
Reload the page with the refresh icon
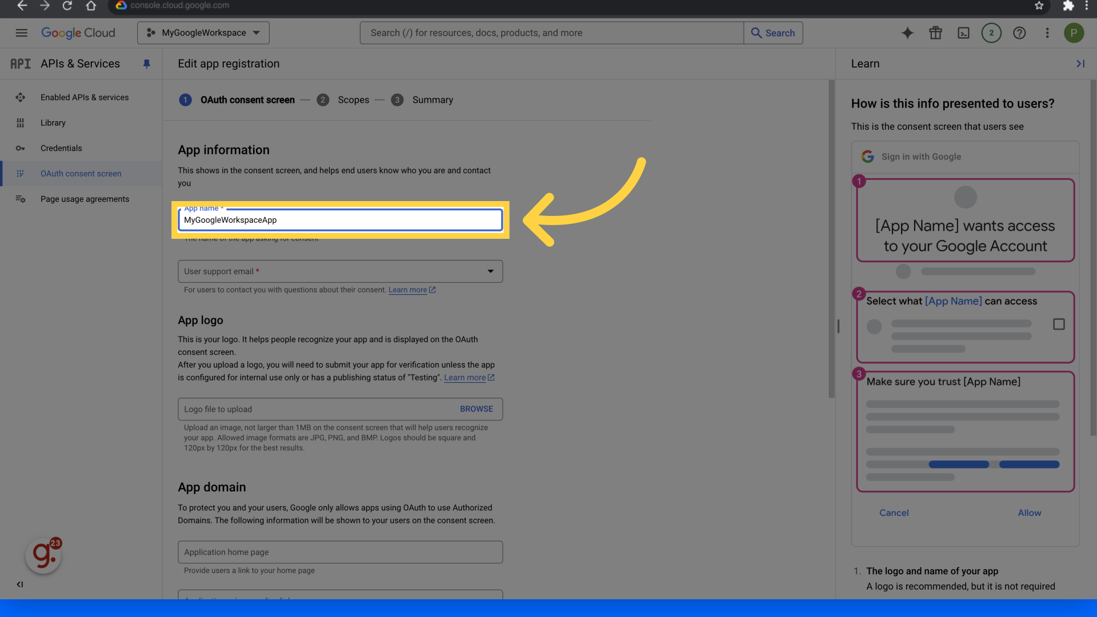click(x=67, y=6)
